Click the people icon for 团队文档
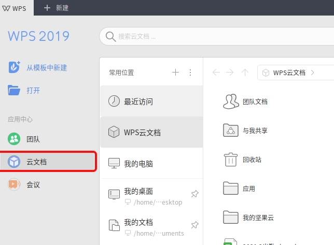The height and width of the screenshot is (245, 334). (231, 101)
